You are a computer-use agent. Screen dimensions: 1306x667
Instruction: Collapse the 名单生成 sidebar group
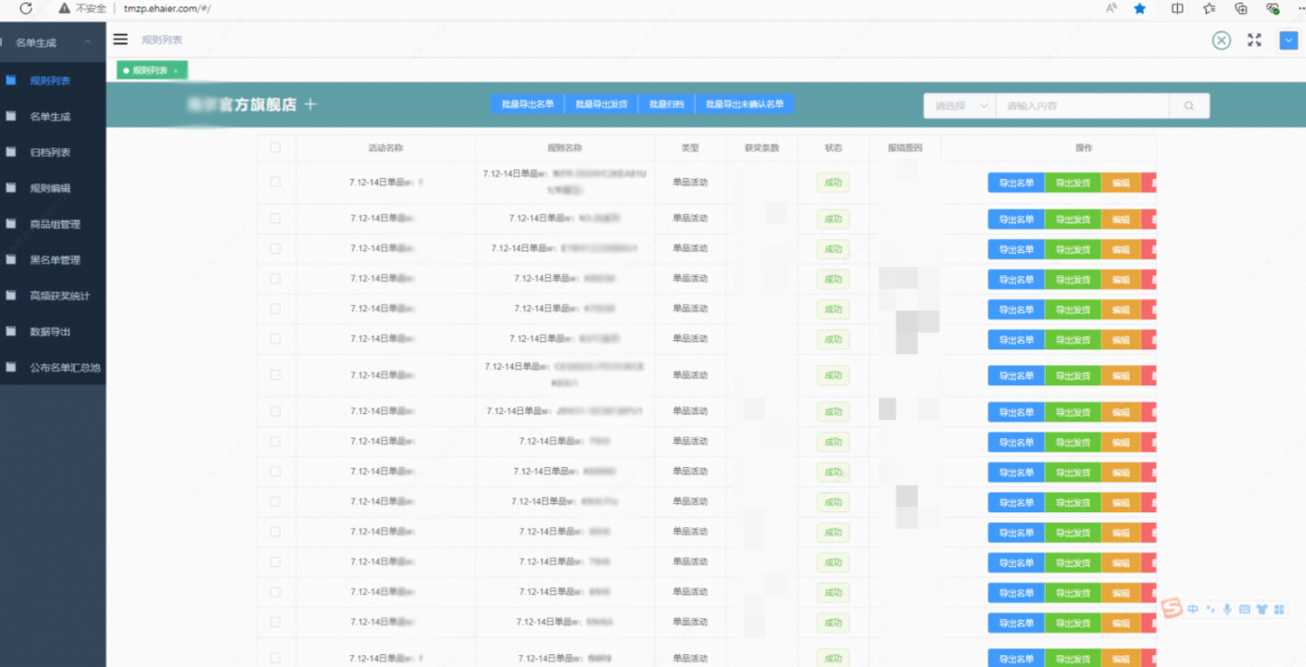[87, 43]
